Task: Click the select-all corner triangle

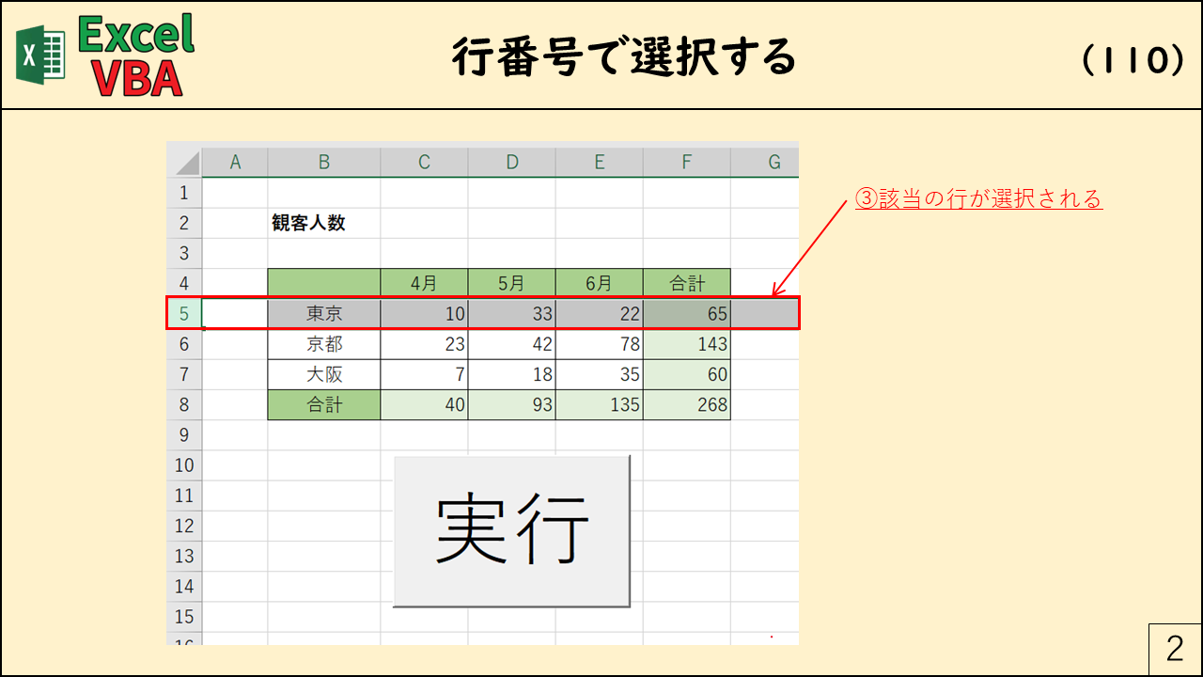Action: [x=185, y=163]
